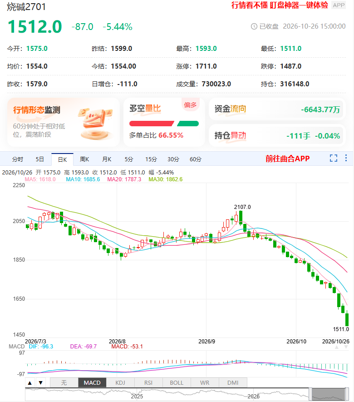Click the 涨停 value 1711.0

(x=206, y=66)
